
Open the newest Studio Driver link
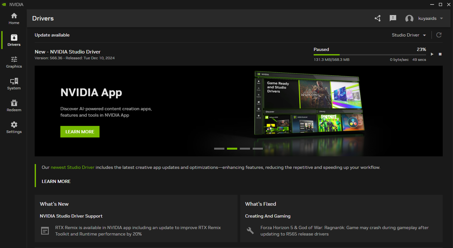pyautogui.click(x=73, y=167)
